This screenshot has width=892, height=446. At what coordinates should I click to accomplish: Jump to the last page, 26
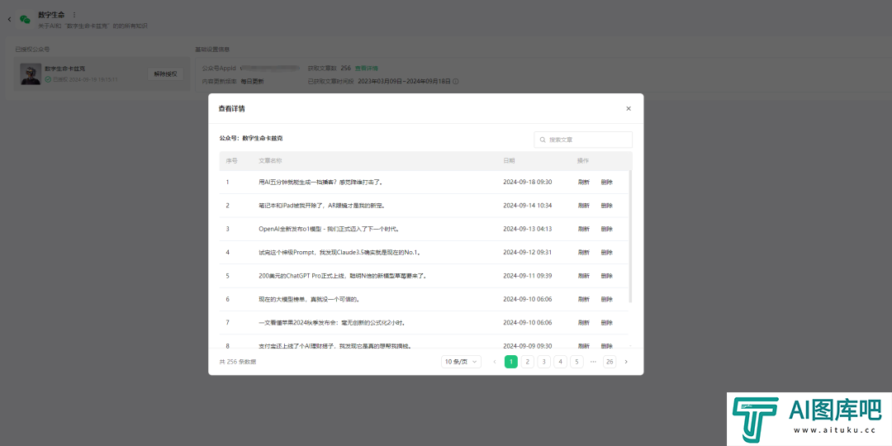tap(610, 362)
